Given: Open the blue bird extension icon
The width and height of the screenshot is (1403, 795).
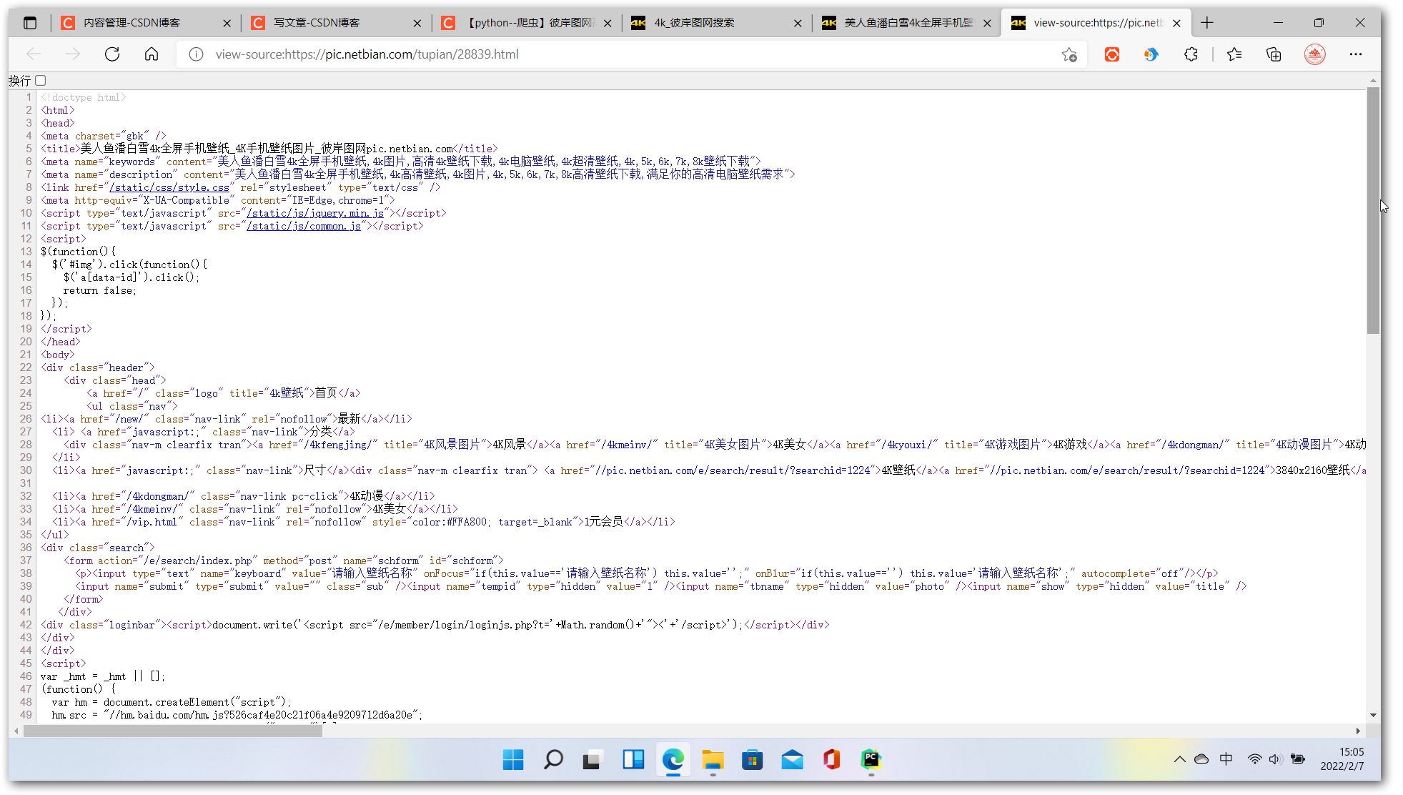Looking at the screenshot, I should point(1151,54).
